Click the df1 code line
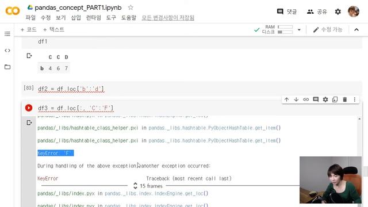The width and height of the screenshot is (368, 207). coord(43,41)
